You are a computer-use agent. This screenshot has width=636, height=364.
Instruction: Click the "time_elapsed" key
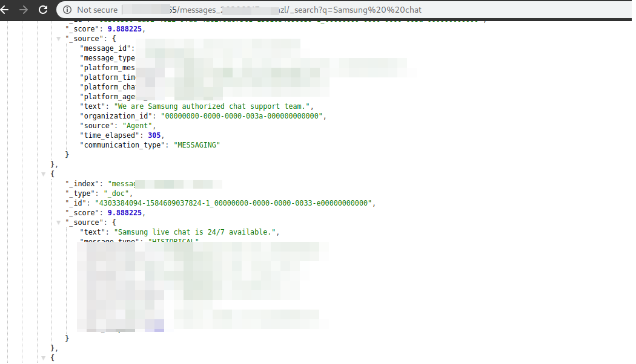pos(110,135)
